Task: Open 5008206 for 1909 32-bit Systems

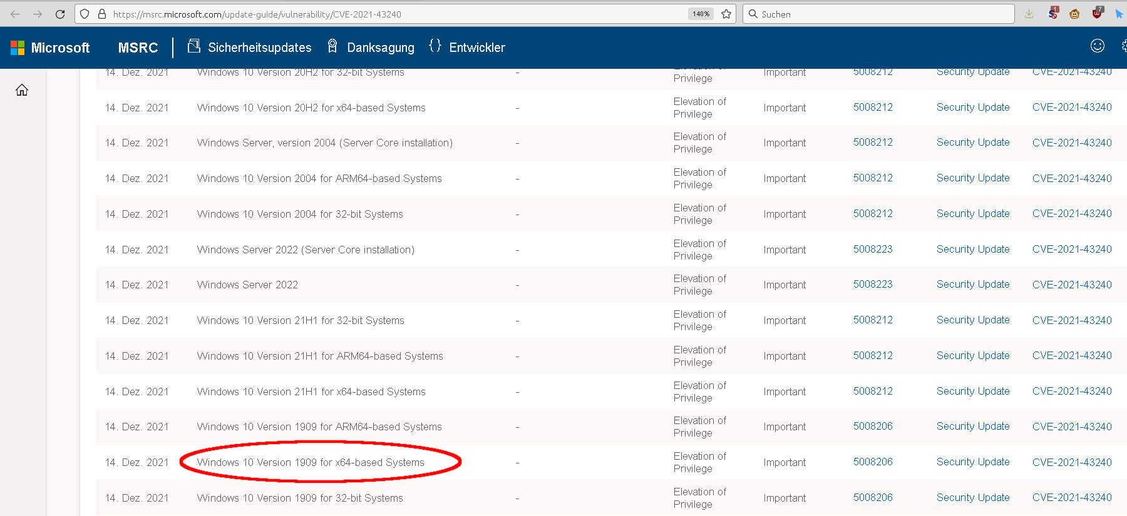Action: [873, 497]
